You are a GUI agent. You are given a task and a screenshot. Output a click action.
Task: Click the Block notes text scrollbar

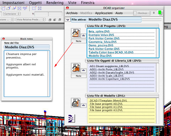(x=48, y=74)
